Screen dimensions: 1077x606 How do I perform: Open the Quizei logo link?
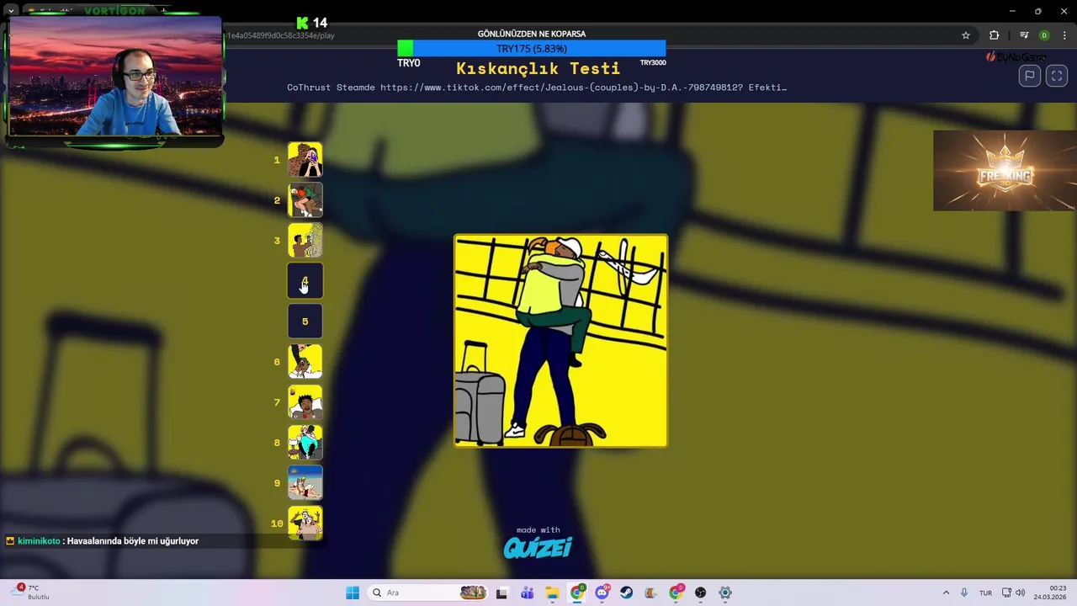pyautogui.click(x=538, y=548)
